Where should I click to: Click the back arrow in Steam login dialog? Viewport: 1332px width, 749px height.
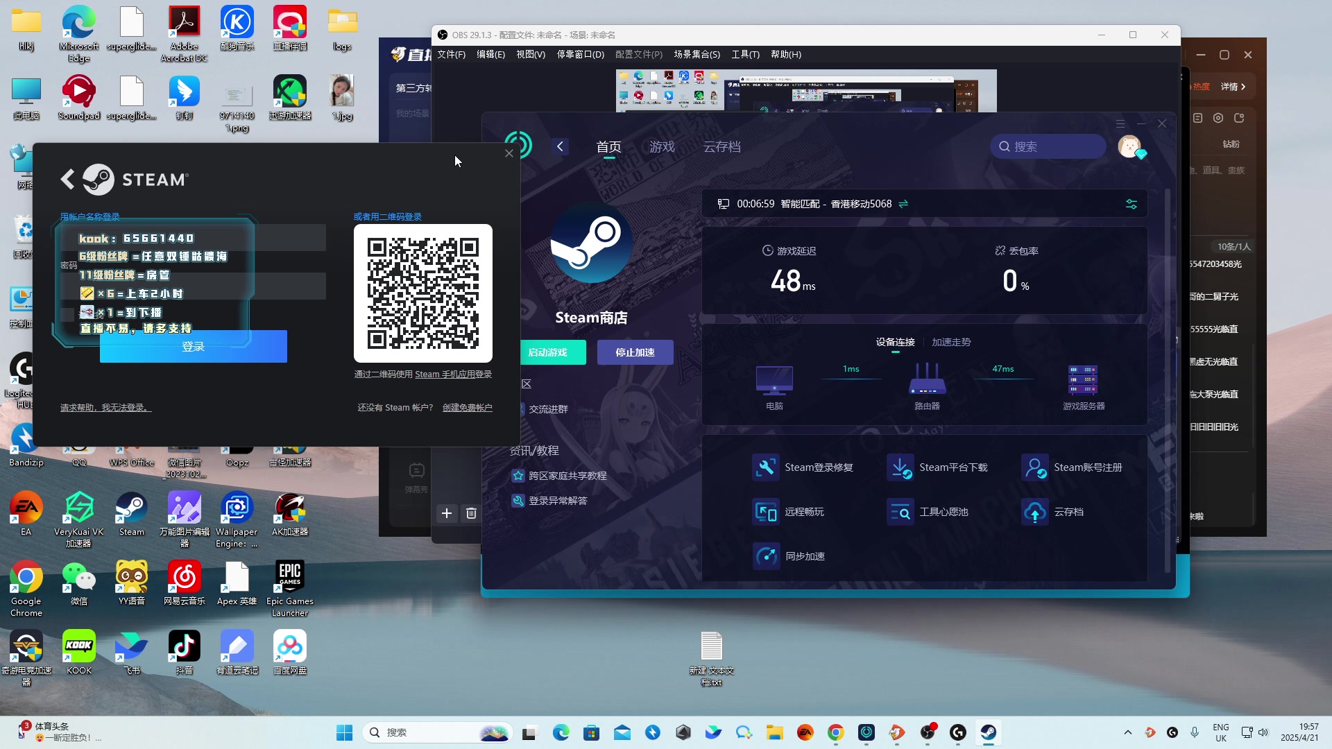(x=67, y=180)
